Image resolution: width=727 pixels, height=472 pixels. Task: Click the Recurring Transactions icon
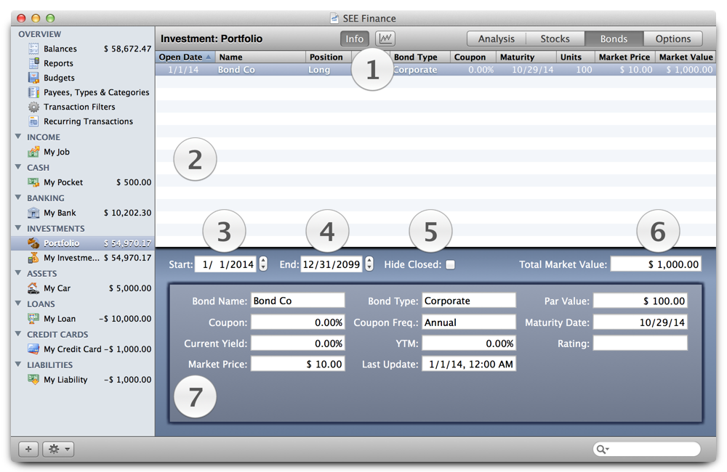pyautogui.click(x=33, y=121)
